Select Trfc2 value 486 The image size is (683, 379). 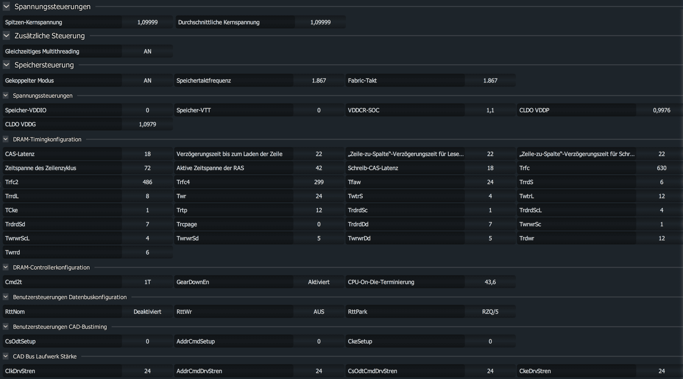[147, 182]
